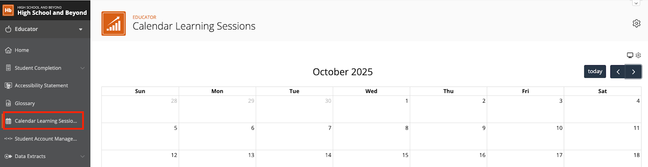The width and height of the screenshot is (648, 167).
Task: Select Calendar Learning Sessions menu item
Action: coord(45,121)
